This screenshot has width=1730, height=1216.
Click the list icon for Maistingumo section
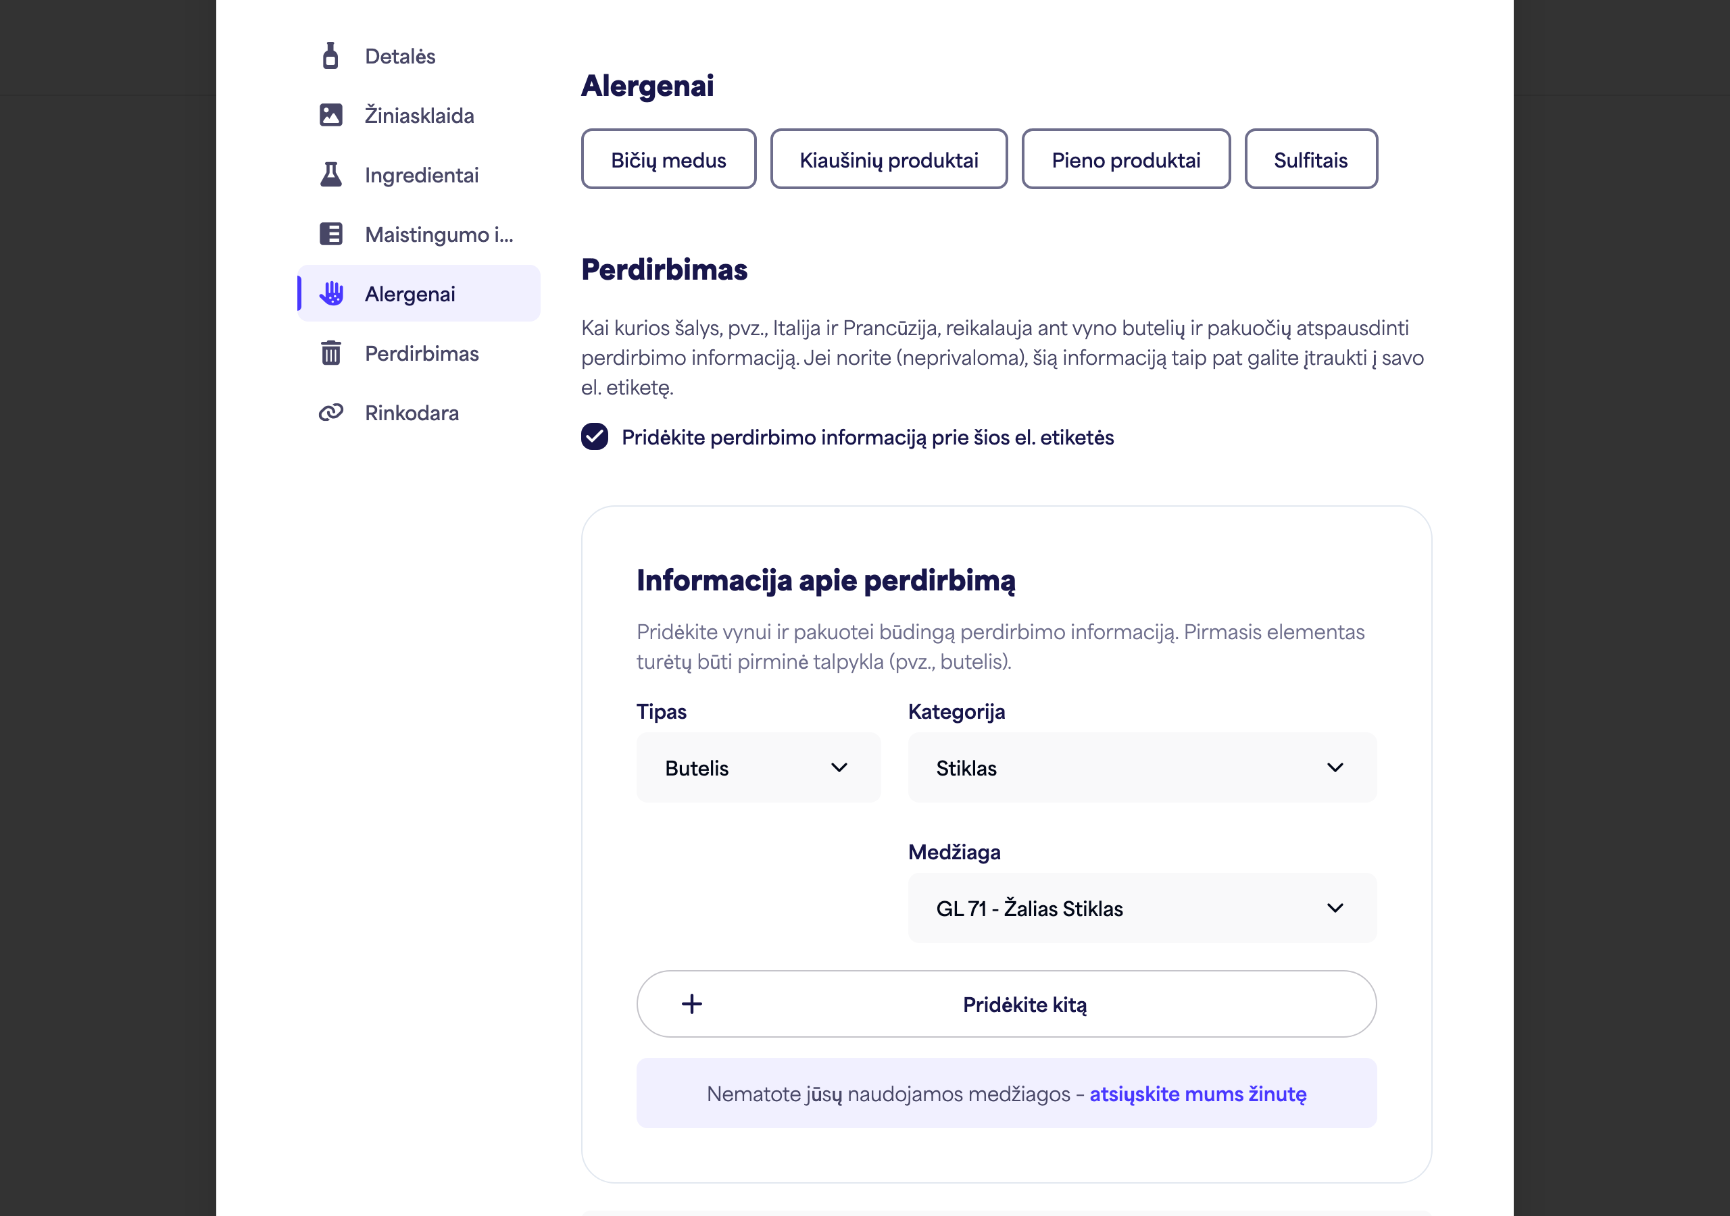click(330, 234)
